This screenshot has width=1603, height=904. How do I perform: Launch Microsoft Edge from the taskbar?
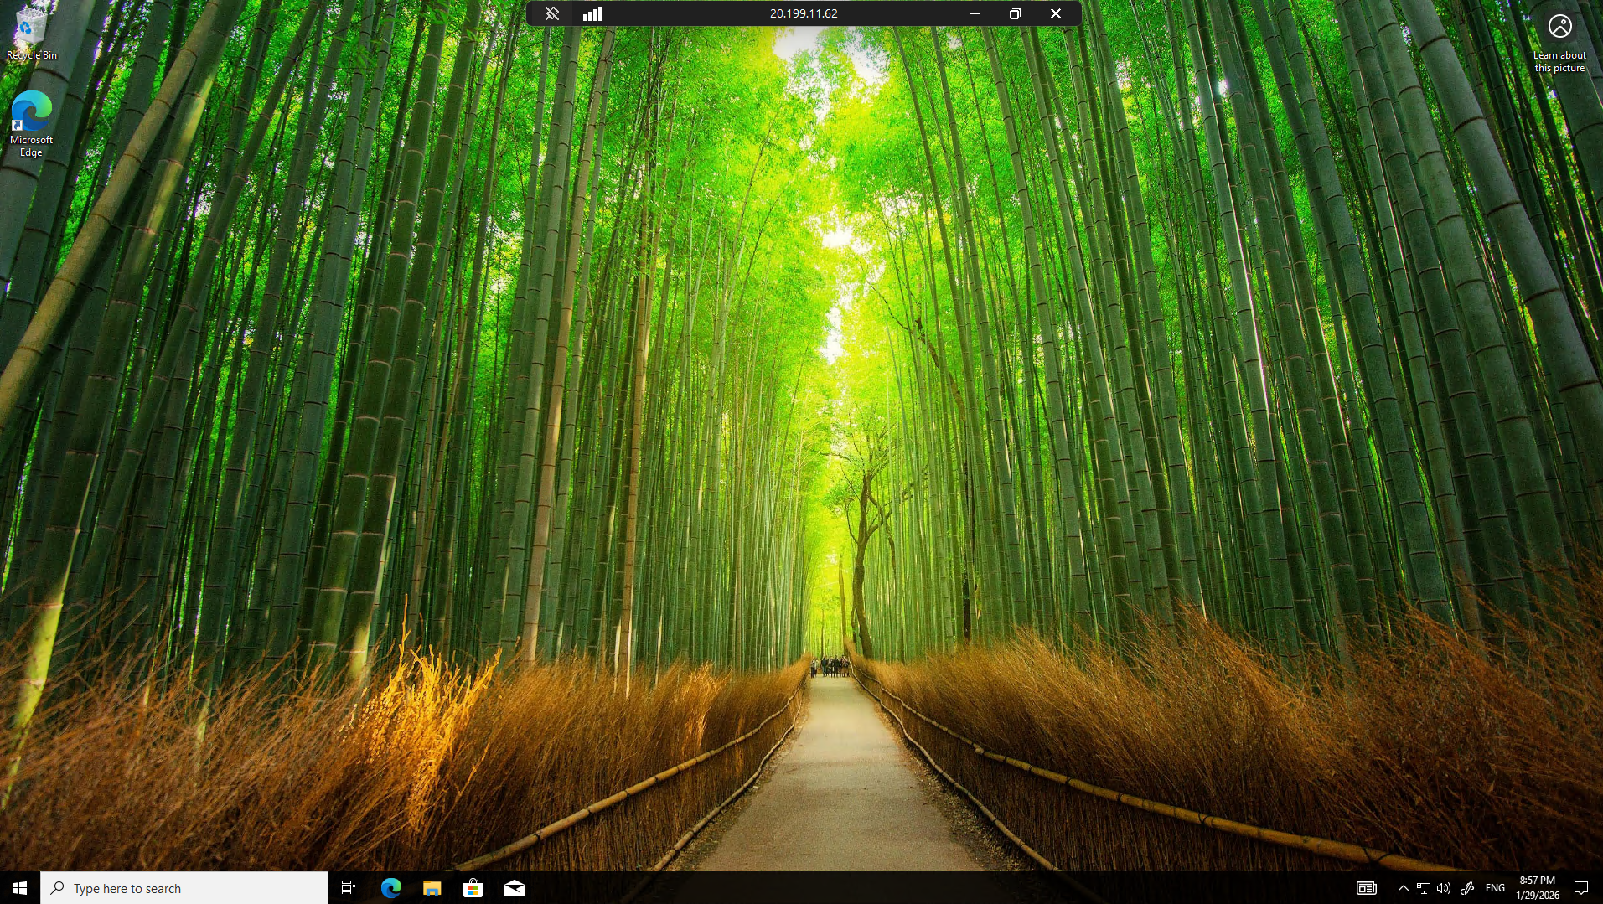click(x=390, y=887)
